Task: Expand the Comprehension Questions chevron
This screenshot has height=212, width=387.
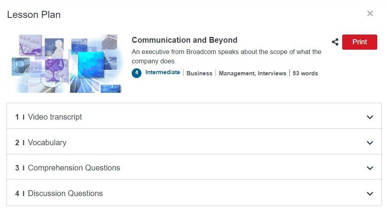Action: (370, 168)
